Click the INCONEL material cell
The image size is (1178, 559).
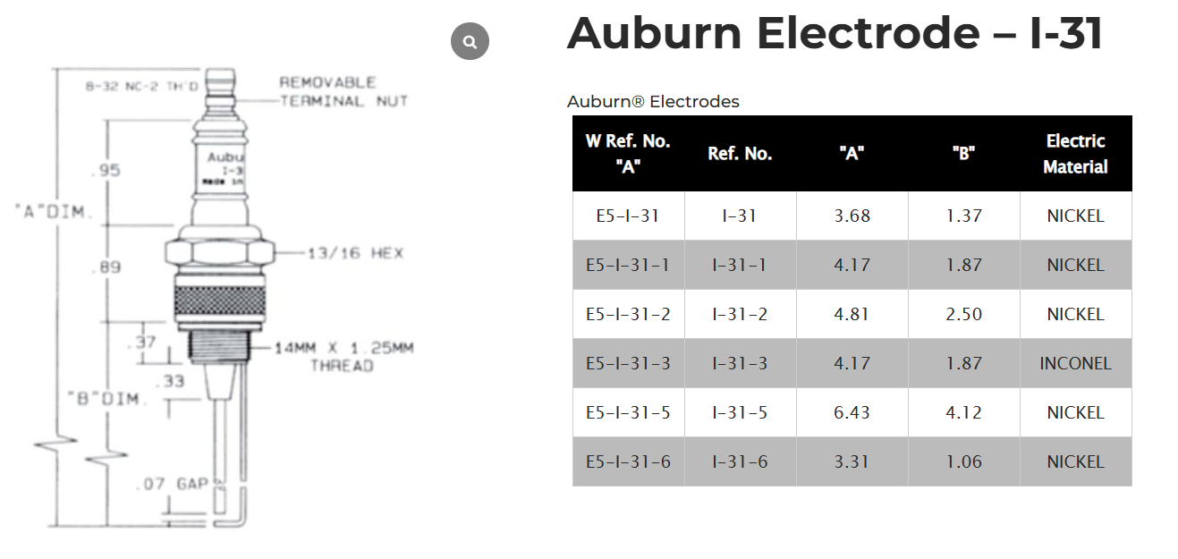[1075, 363]
